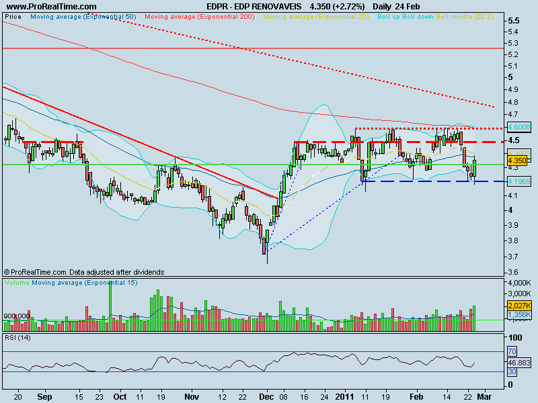
Task: Click the Sep month on time axis
Action: [x=44, y=397]
